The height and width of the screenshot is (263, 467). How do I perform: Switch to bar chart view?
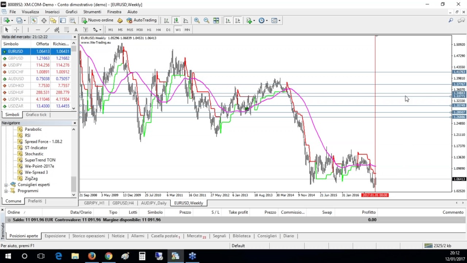pyautogui.click(x=166, y=20)
